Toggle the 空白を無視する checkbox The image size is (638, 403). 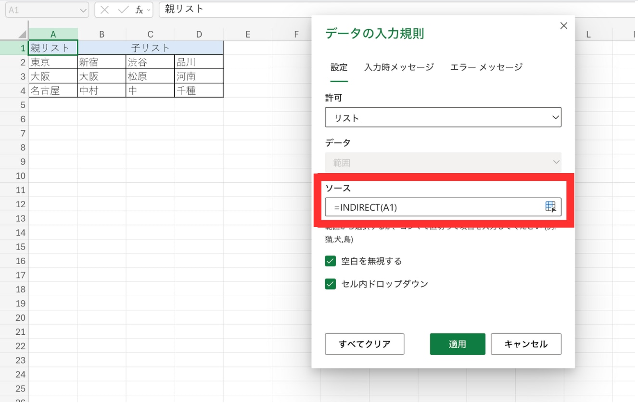pos(330,261)
